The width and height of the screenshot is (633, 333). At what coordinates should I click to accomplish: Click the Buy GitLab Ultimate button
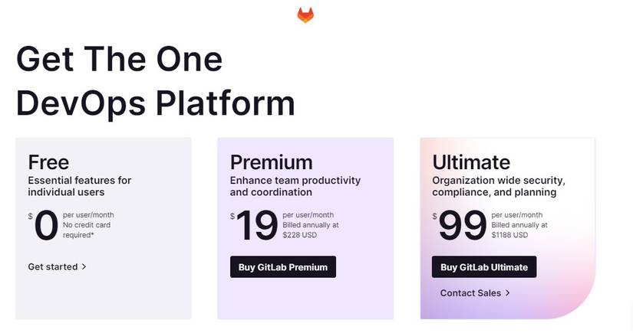click(484, 267)
